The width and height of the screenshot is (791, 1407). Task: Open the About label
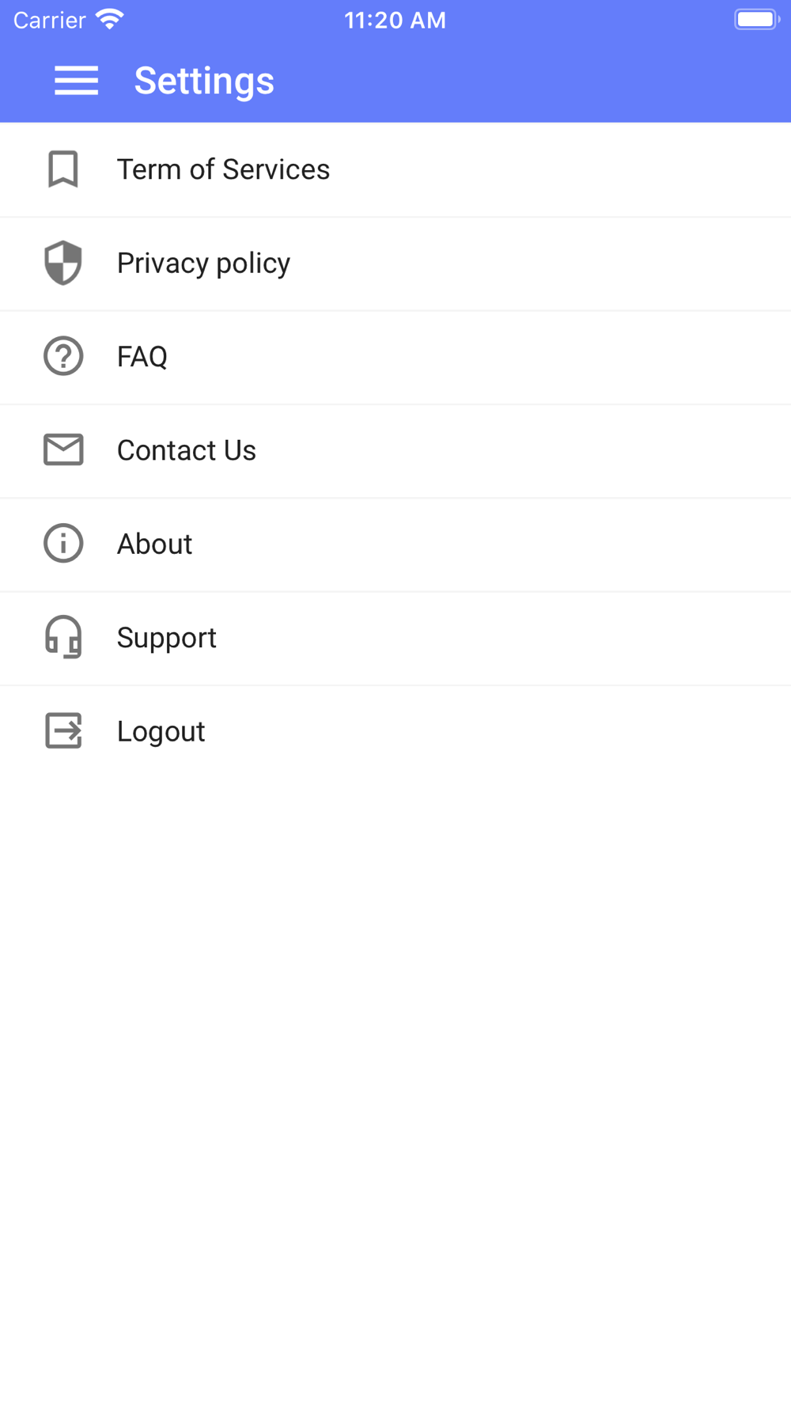click(154, 544)
